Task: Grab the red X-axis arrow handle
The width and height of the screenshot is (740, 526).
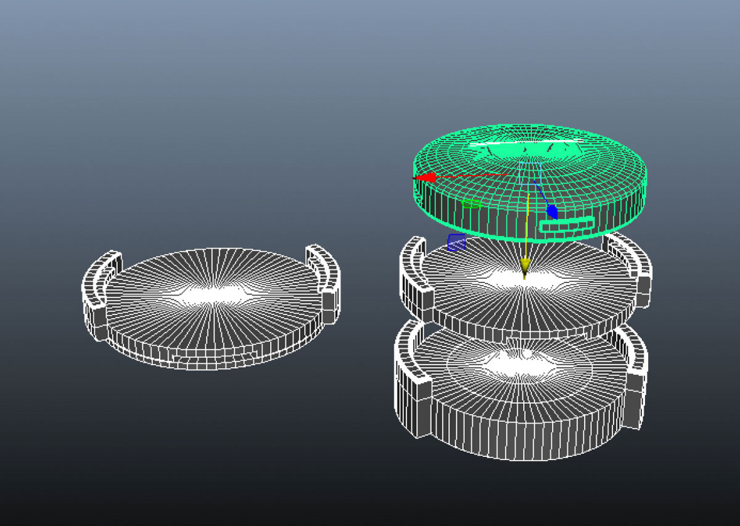Action: pos(425,178)
